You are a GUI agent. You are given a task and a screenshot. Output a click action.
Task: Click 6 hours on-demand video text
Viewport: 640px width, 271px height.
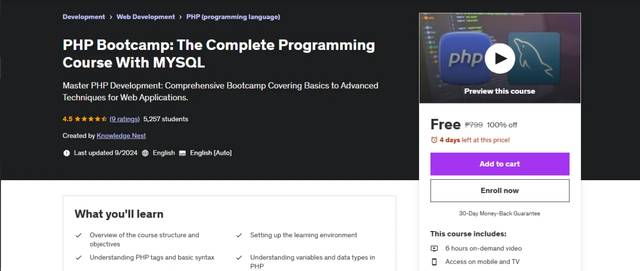tap(483, 249)
